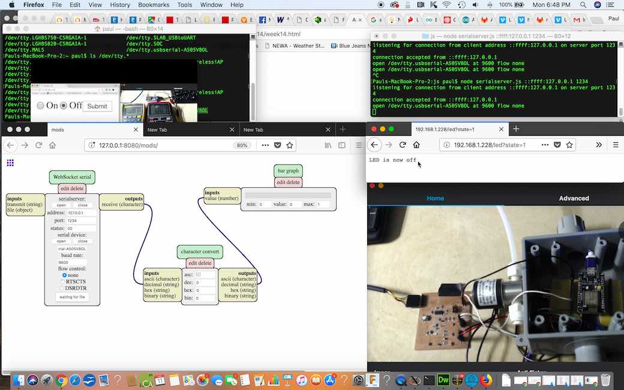Viewport: 624px width, 390px height.
Task: Click the serial device open button
Action: 61,241
